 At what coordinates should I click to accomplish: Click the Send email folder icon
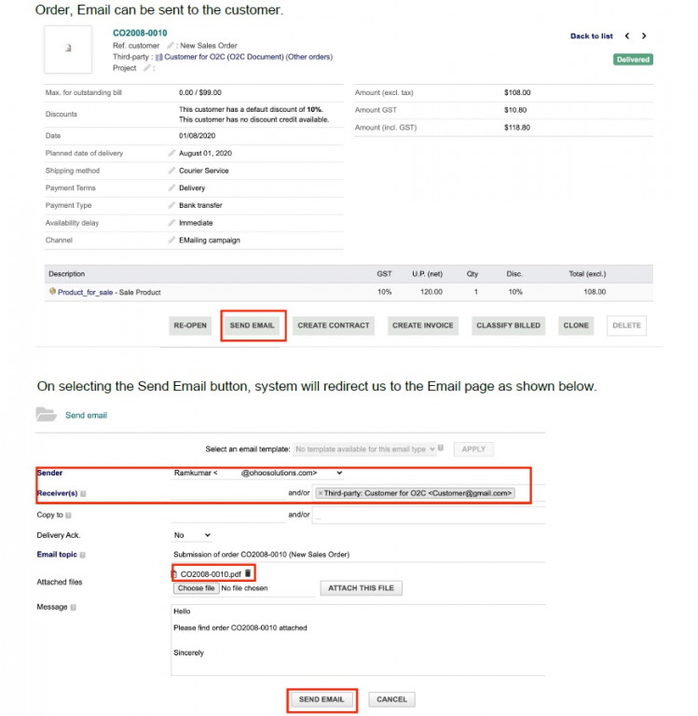(x=46, y=414)
